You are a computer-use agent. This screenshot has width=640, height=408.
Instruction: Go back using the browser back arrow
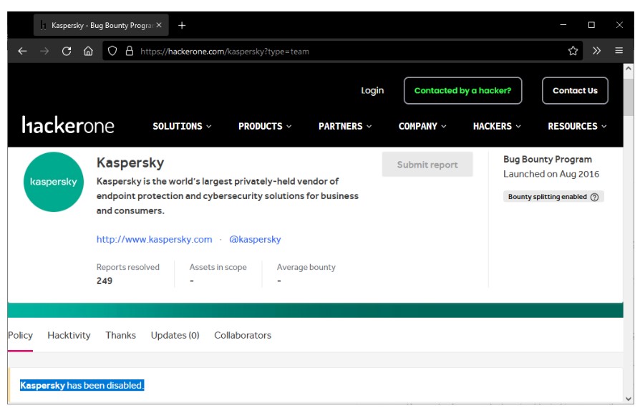tap(22, 51)
